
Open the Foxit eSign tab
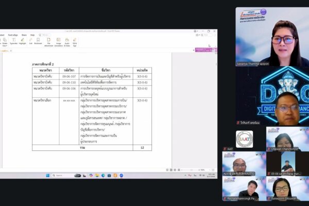coord(13,35)
